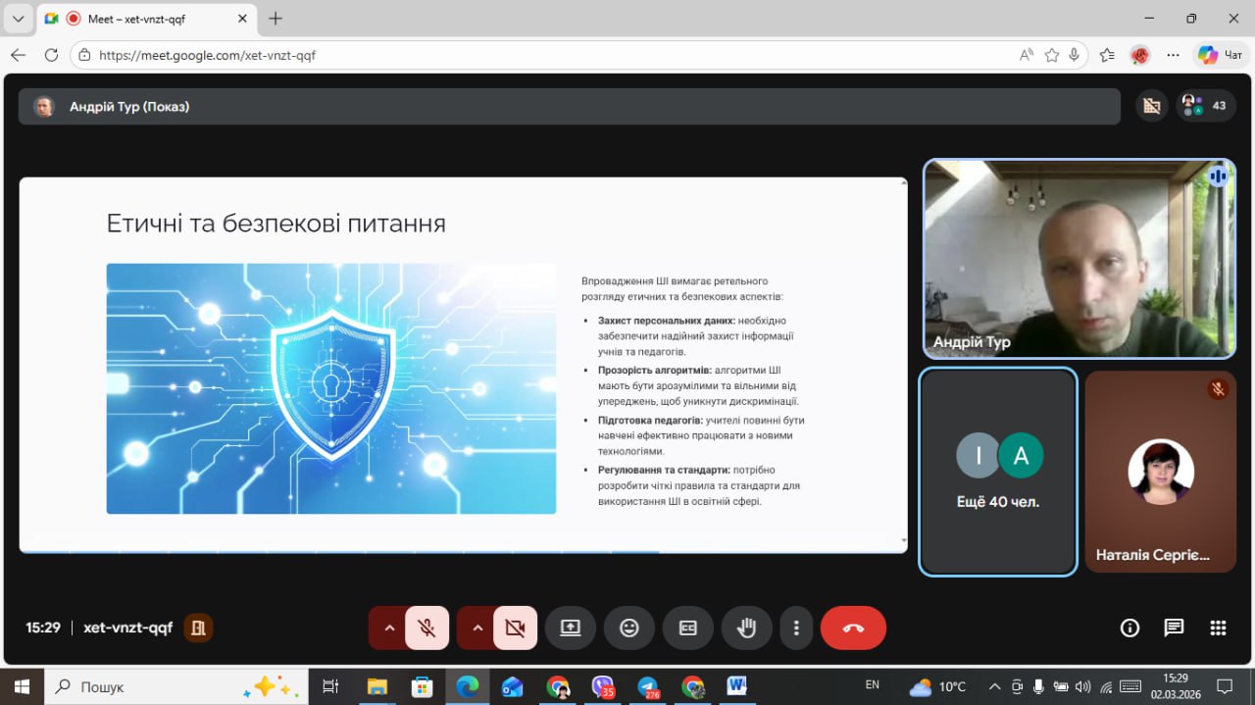Open more options three-dot menu in call
The height and width of the screenshot is (705, 1255).
click(x=796, y=628)
